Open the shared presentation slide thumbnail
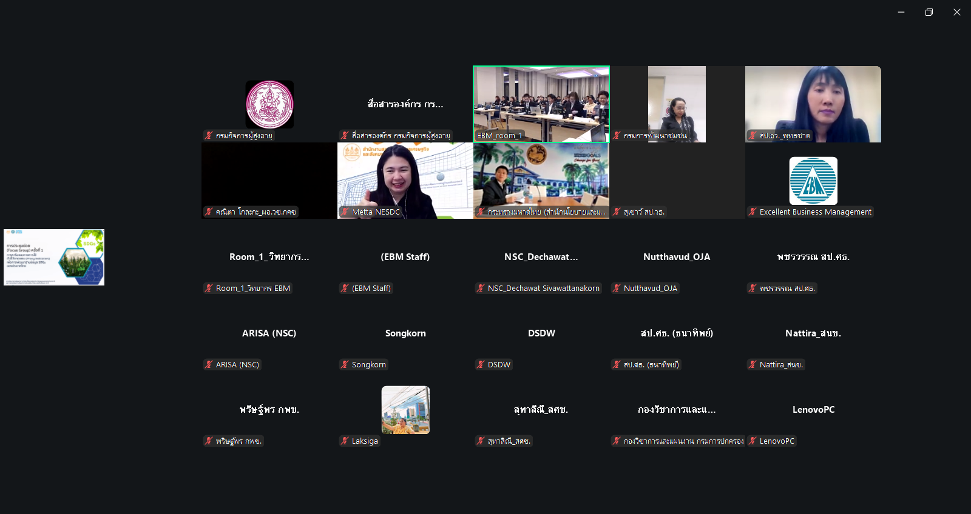This screenshot has height=514, width=971. click(54, 257)
